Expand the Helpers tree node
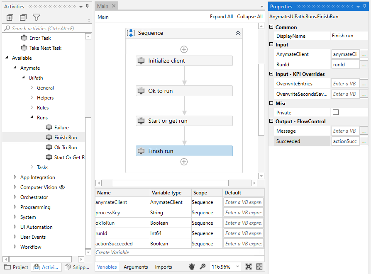Image resolution: width=371 pixels, height=274 pixels. 32,97
